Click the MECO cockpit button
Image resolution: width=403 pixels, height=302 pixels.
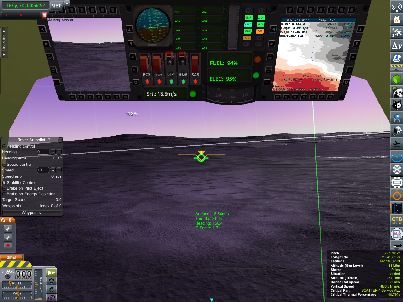click(261, 25)
